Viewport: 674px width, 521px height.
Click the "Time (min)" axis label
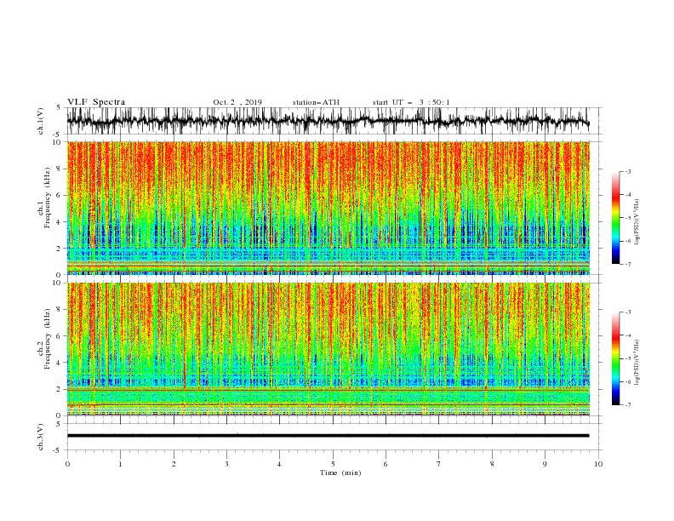coord(340,472)
